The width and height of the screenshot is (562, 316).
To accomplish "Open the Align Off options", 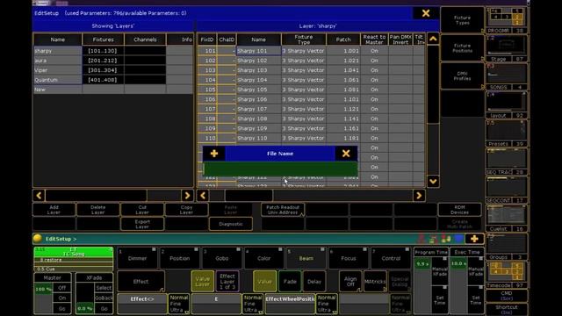I will pos(350,281).
